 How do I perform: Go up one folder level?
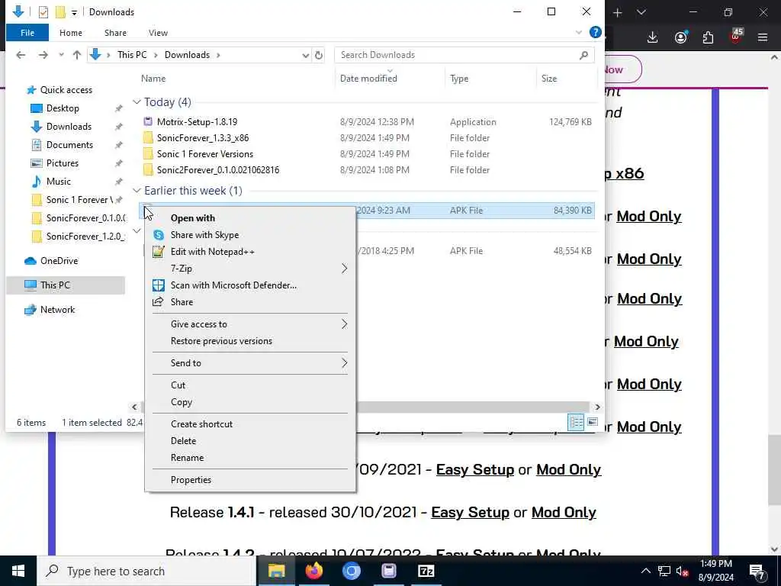pos(77,55)
